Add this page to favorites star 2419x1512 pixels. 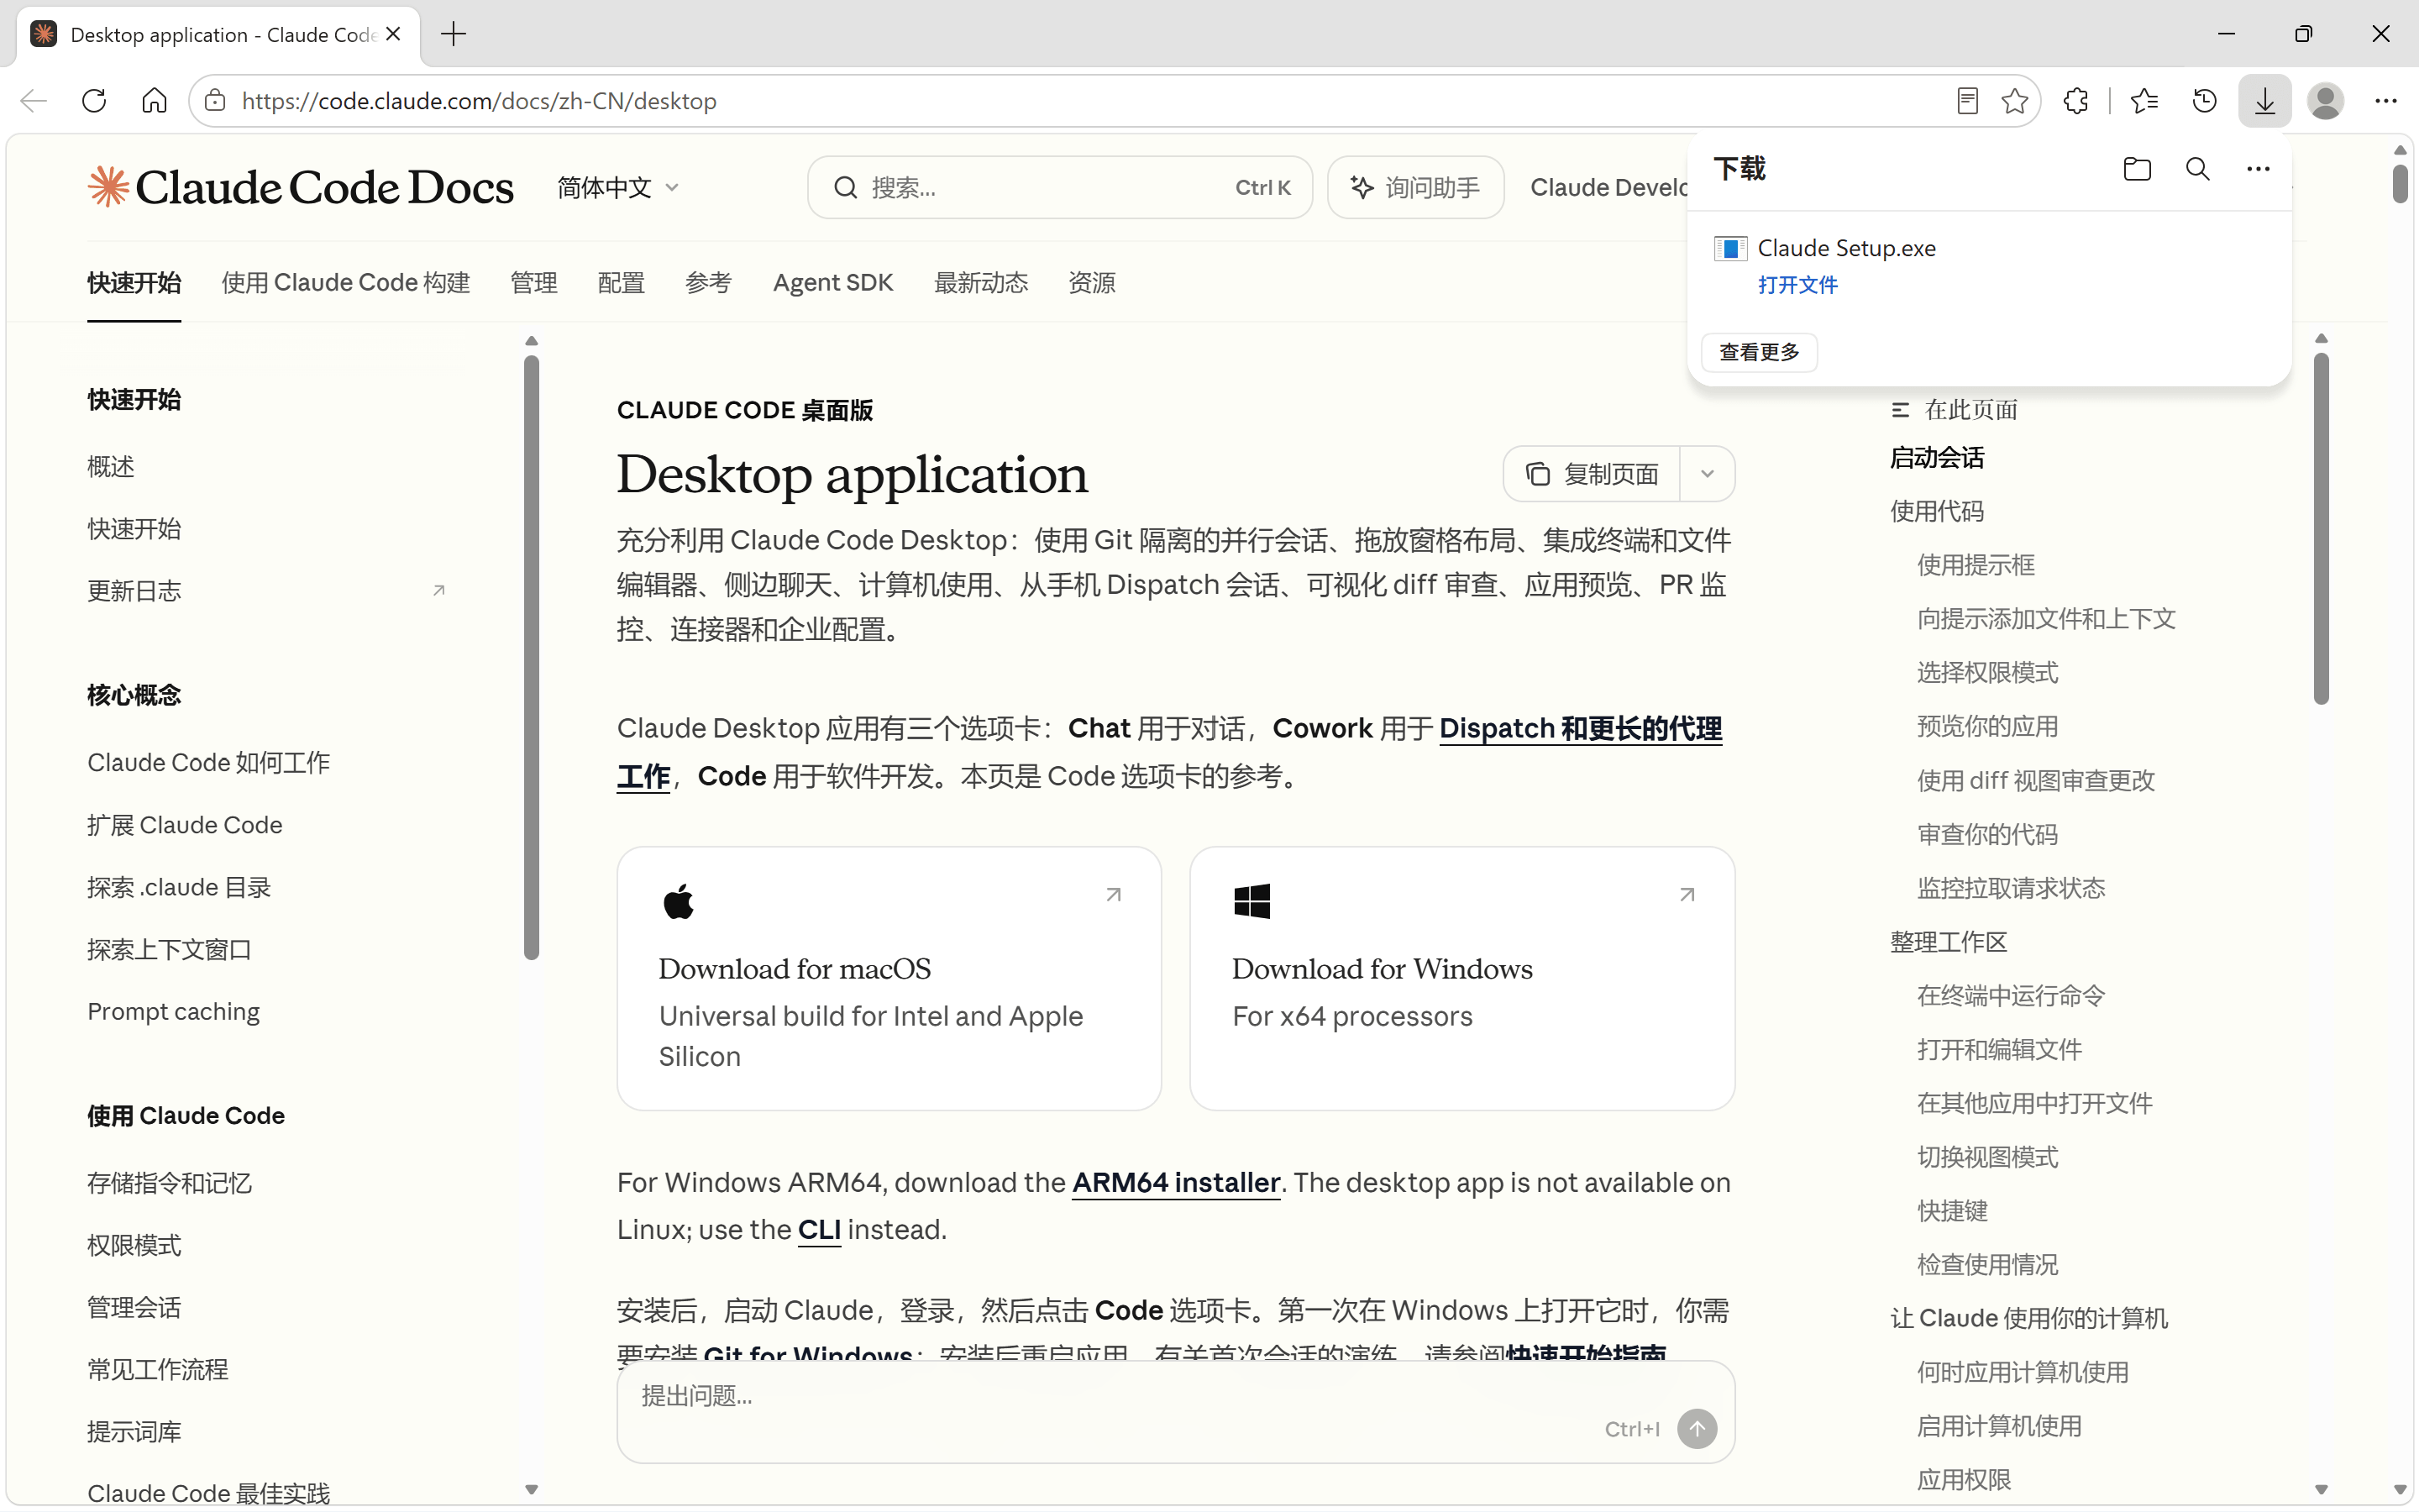click(x=2015, y=101)
